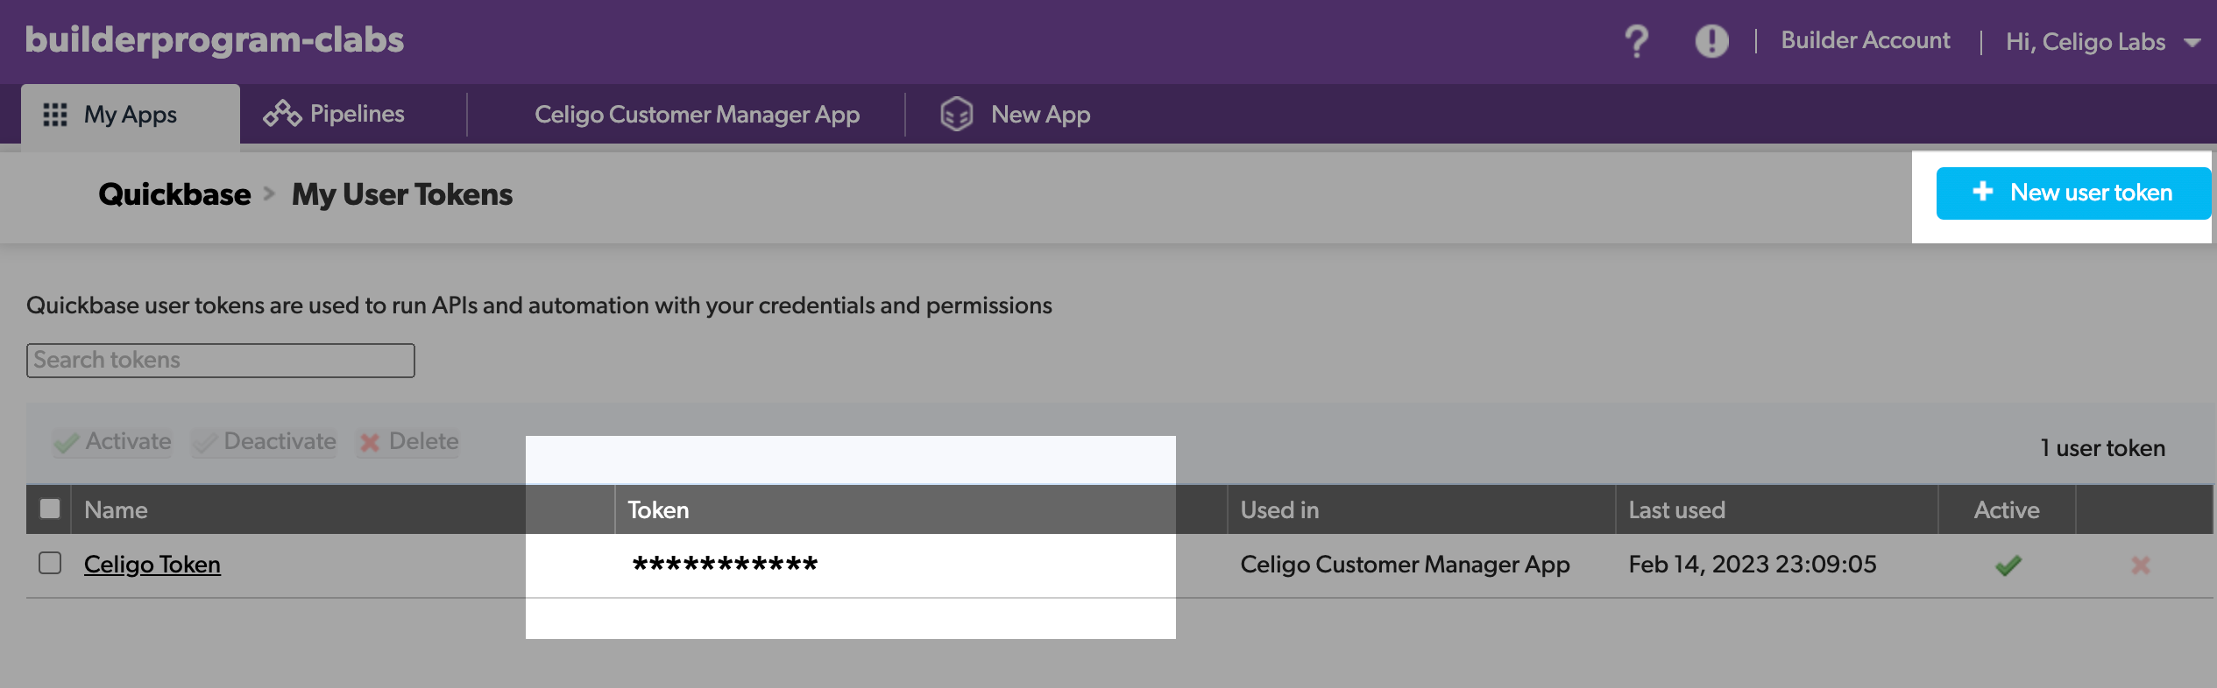Sort by the Used in column header

pos(1421,509)
